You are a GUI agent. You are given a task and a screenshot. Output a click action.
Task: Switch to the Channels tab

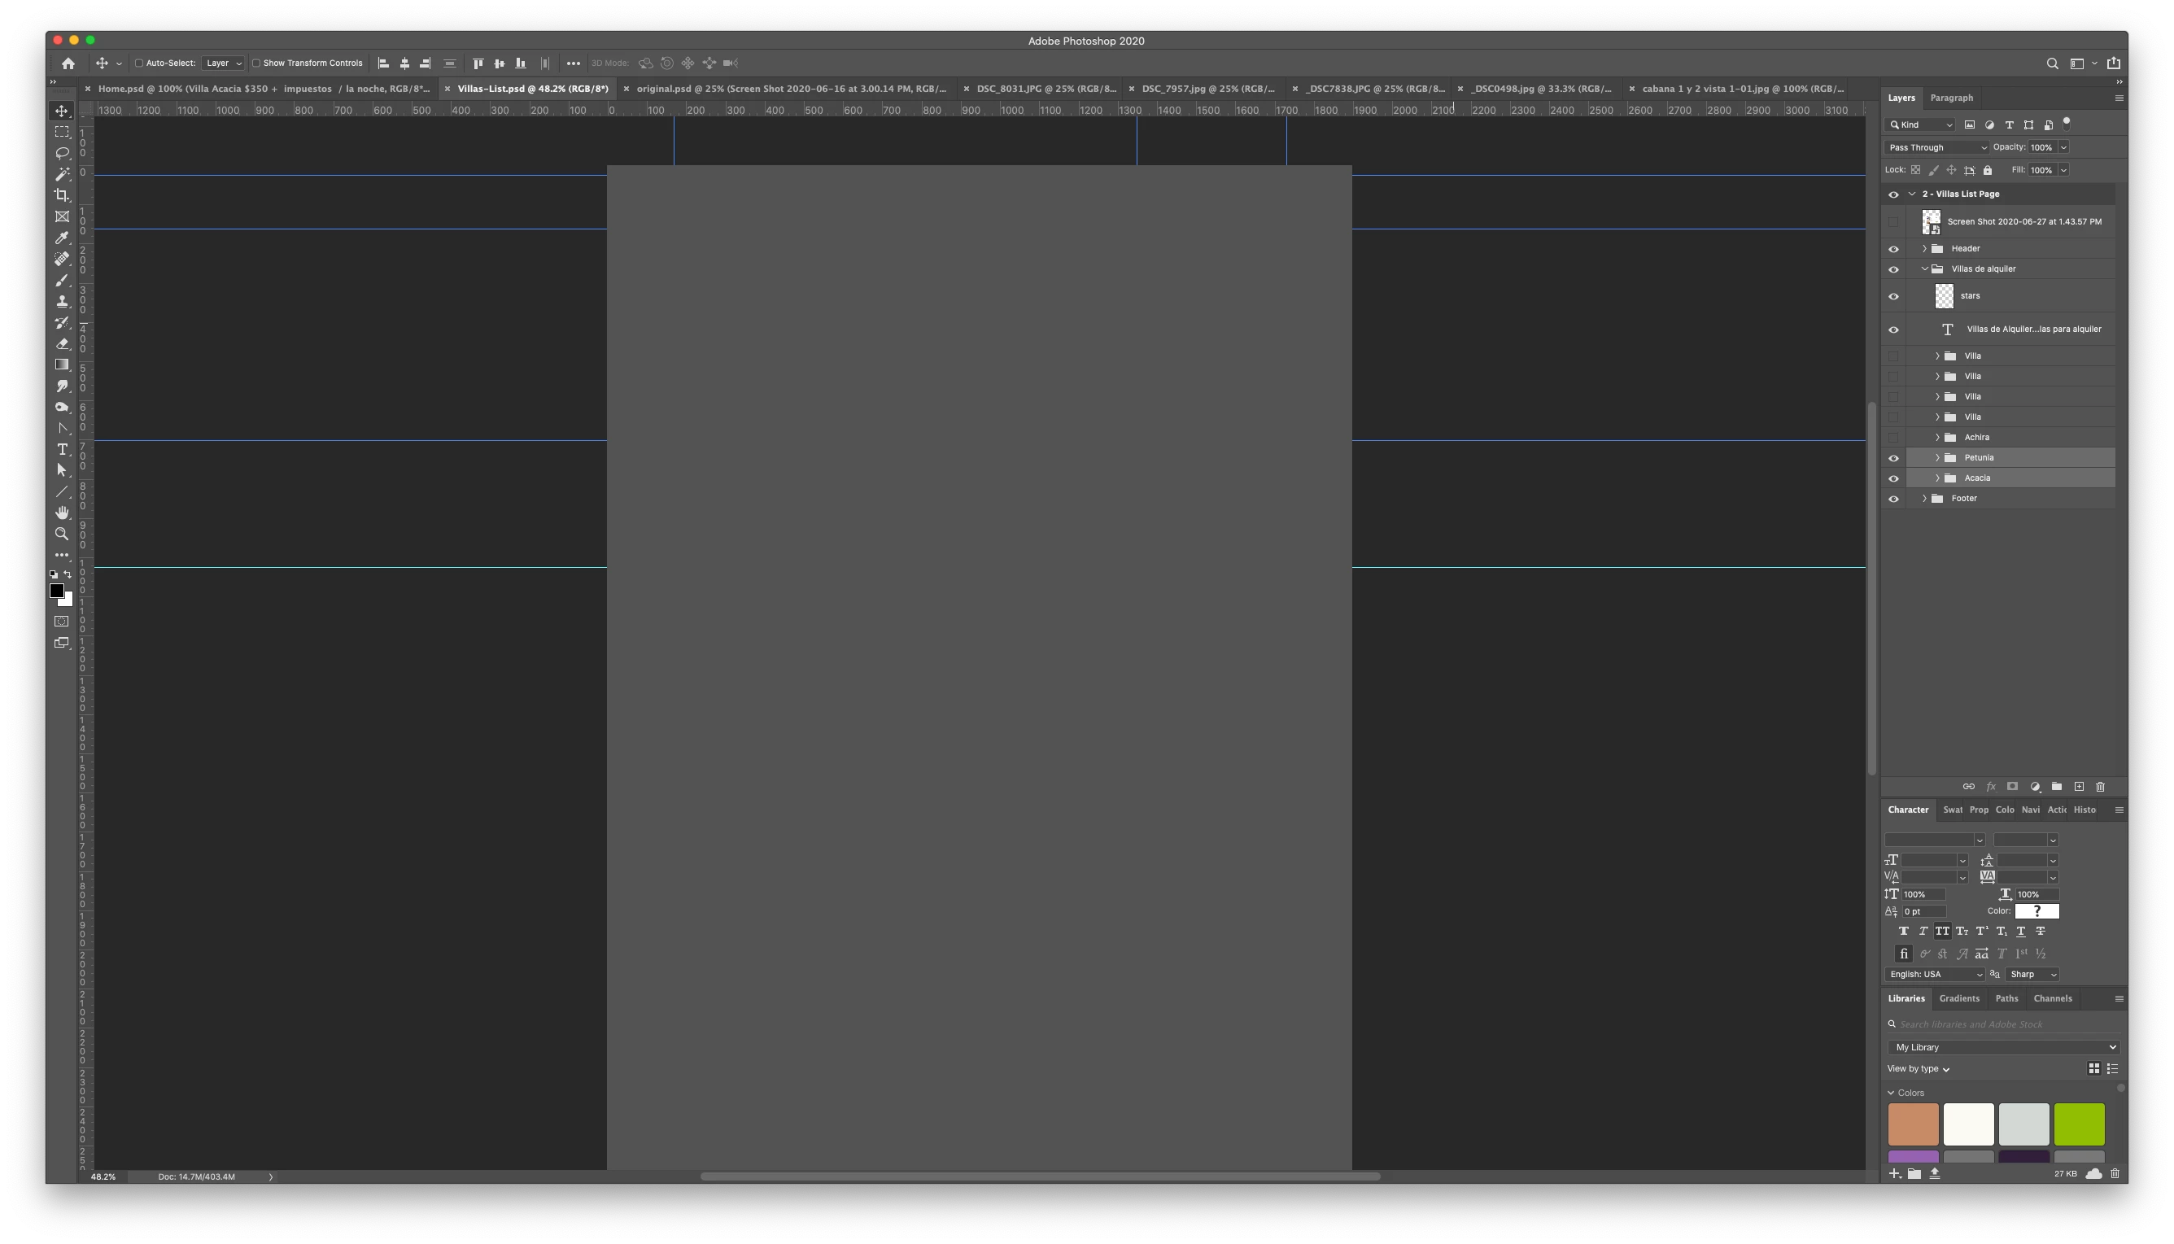click(2052, 999)
